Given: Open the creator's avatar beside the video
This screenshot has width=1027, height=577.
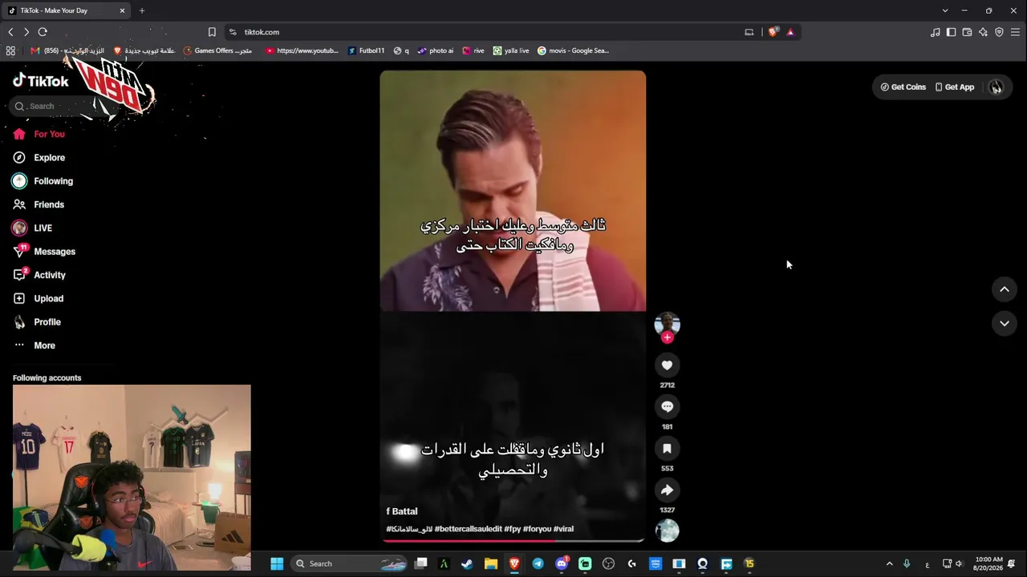Looking at the screenshot, I should click(667, 323).
